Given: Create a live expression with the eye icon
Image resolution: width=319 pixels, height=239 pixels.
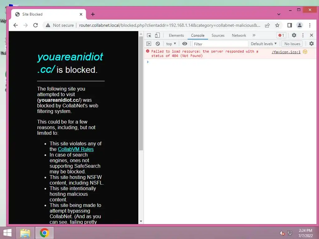Looking at the screenshot, I should pyautogui.click(x=185, y=44).
